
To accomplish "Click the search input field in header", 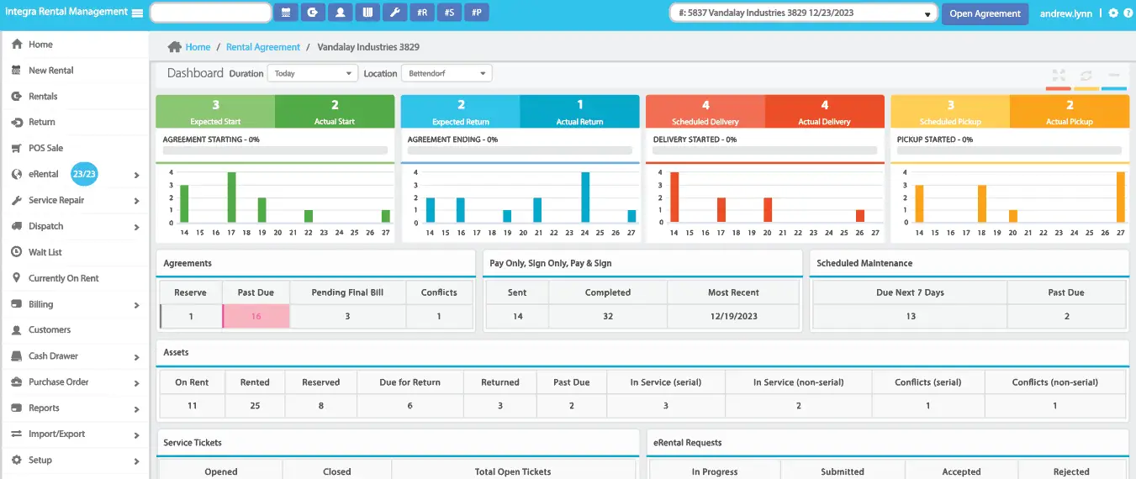I will point(209,13).
